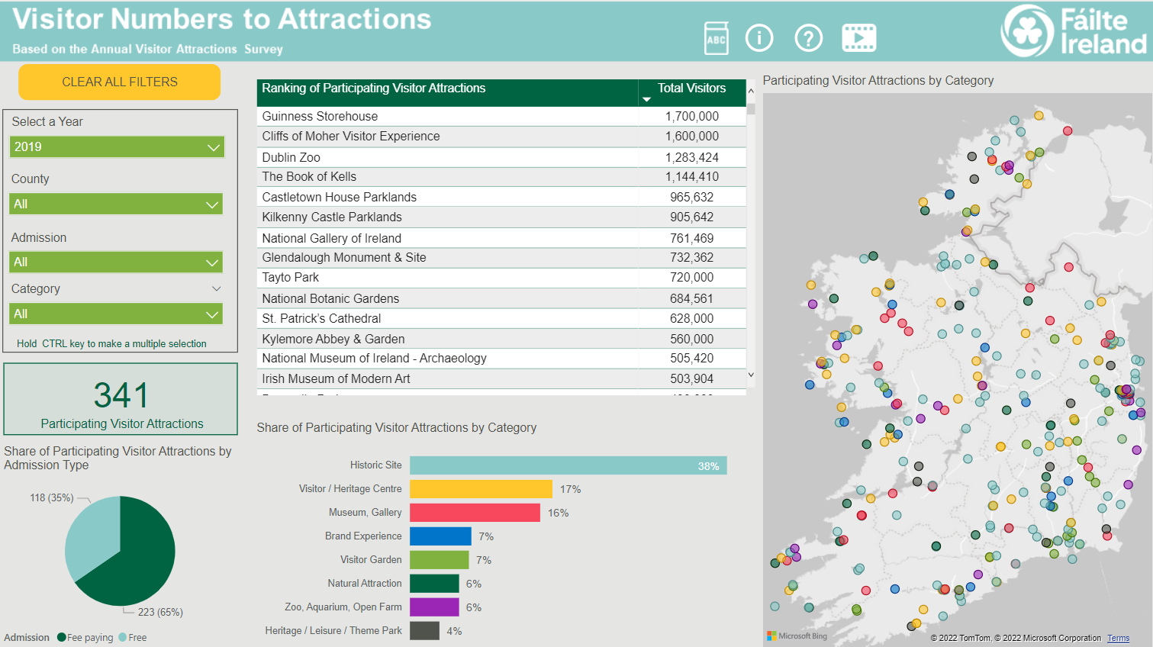Select Cliffs of Moher Visitor Experience row
The image size is (1153, 647).
(x=501, y=136)
